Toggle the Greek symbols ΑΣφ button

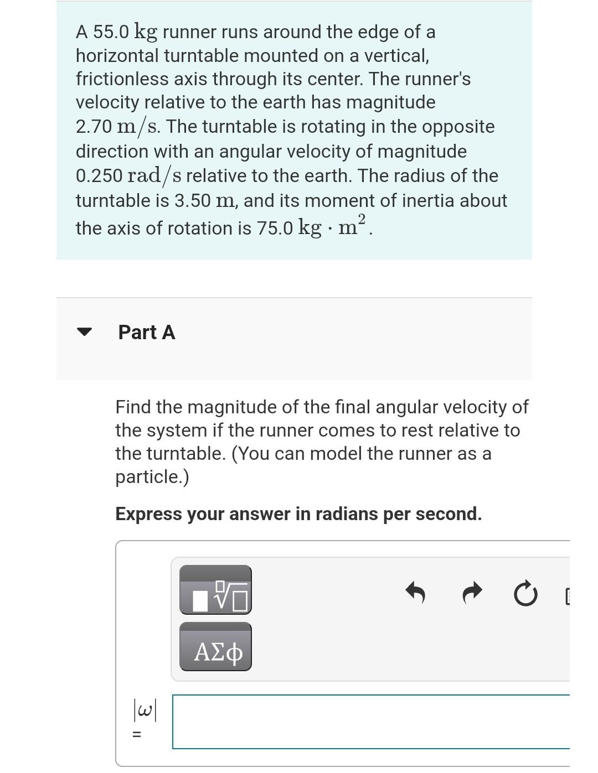(215, 649)
